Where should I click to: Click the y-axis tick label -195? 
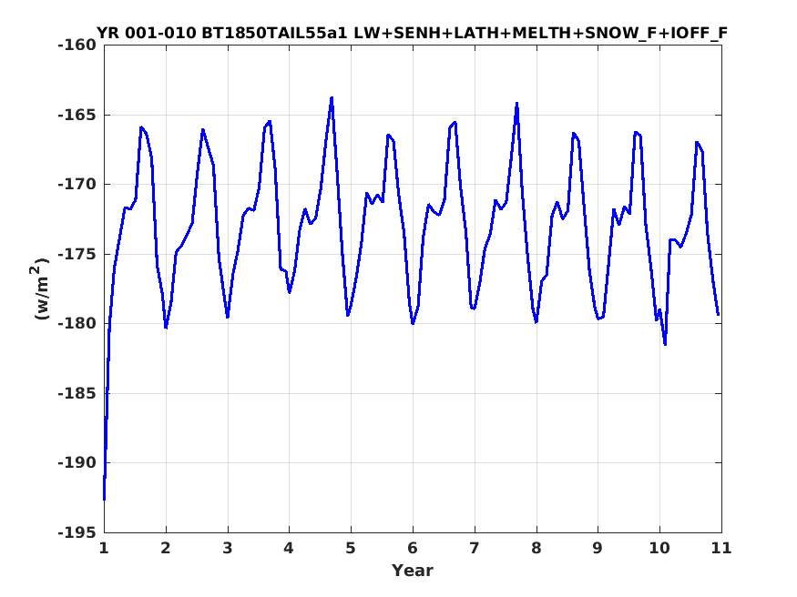click(77, 532)
